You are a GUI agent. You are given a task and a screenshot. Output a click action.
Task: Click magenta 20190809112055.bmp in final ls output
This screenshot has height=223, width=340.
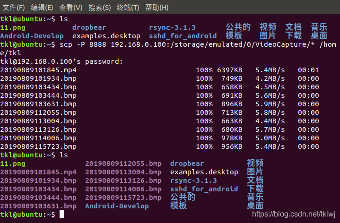(123, 163)
